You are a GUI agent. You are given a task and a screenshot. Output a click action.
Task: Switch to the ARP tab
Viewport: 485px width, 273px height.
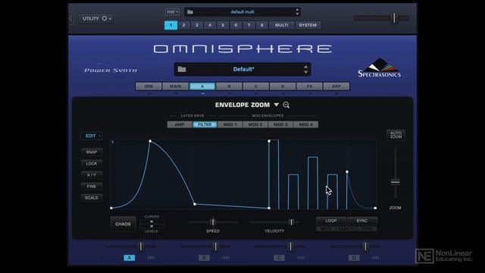click(336, 86)
